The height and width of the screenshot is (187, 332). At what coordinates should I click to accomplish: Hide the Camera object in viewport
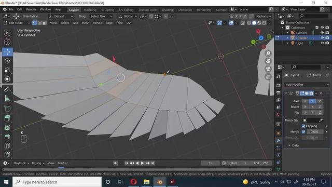[322, 33]
